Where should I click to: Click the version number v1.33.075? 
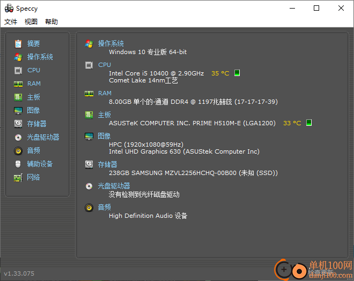pos(19,274)
